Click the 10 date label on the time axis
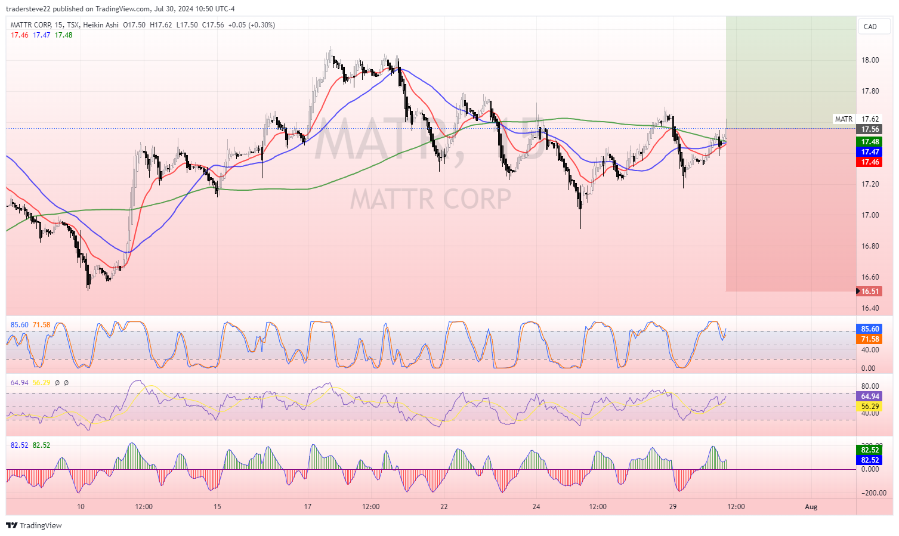 (81, 507)
